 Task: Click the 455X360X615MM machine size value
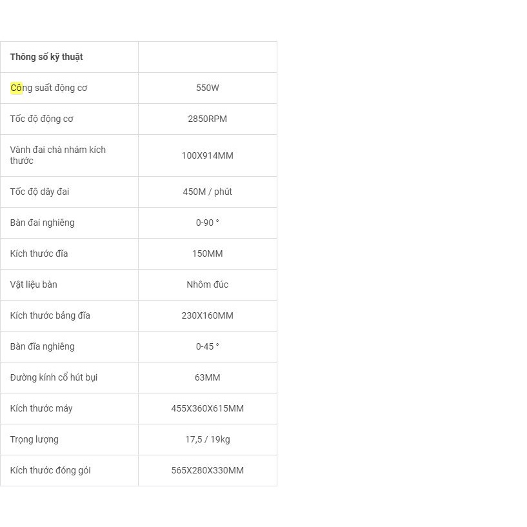pyautogui.click(x=207, y=408)
